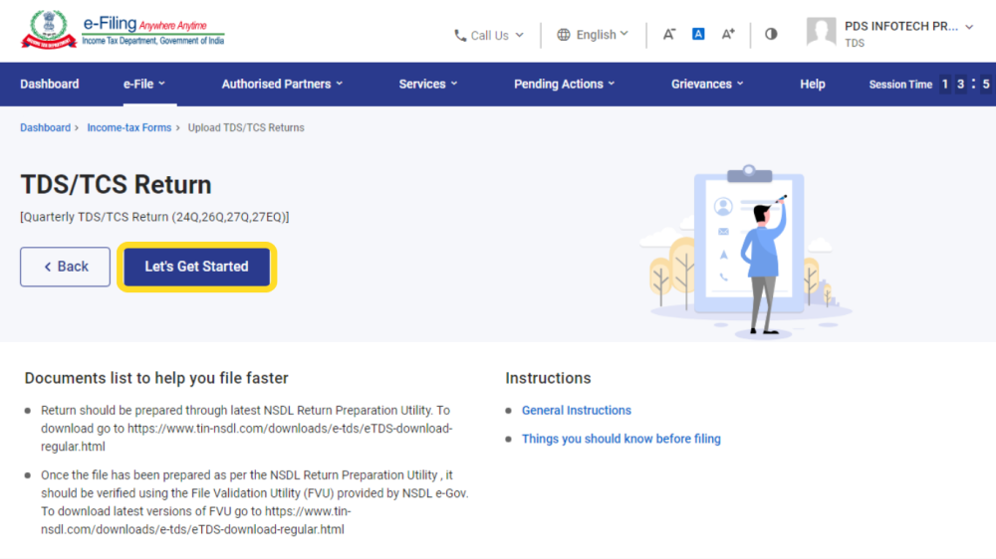Click the clipboard illustration image
Image resolution: width=996 pixels, height=559 pixels.
click(746, 251)
